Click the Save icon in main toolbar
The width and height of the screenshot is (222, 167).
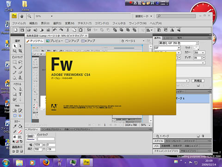pos(22,30)
